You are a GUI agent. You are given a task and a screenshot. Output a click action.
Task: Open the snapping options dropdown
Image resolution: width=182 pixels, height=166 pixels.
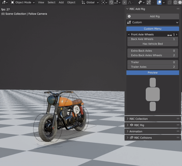(x=117, y=2)
